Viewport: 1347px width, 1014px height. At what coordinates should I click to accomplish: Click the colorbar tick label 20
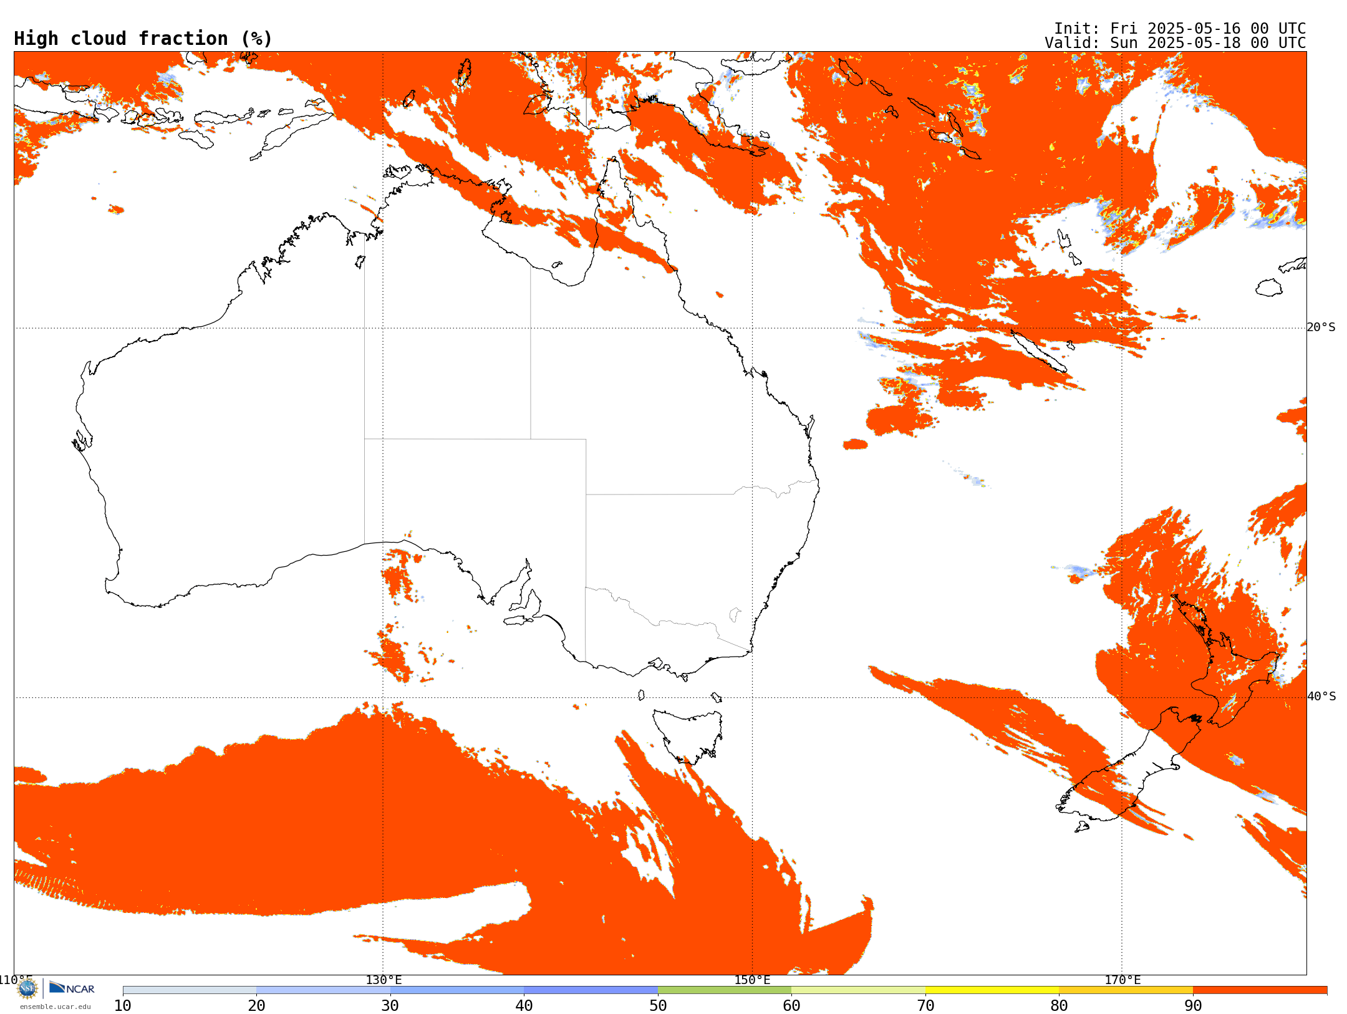point(256,1006)
